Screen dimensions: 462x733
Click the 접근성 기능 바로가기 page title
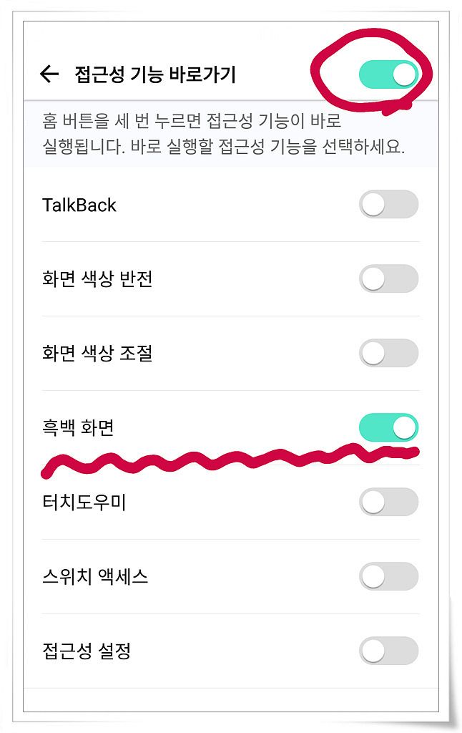click(x=156, y=74)
